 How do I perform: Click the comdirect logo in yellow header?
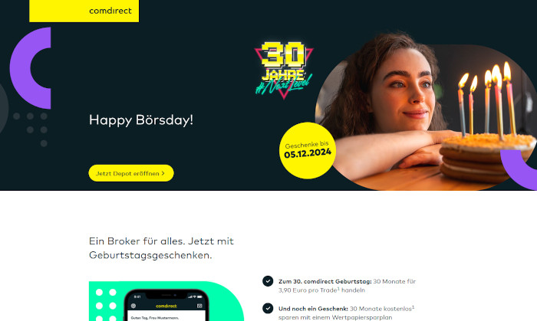tap(110, 11)
